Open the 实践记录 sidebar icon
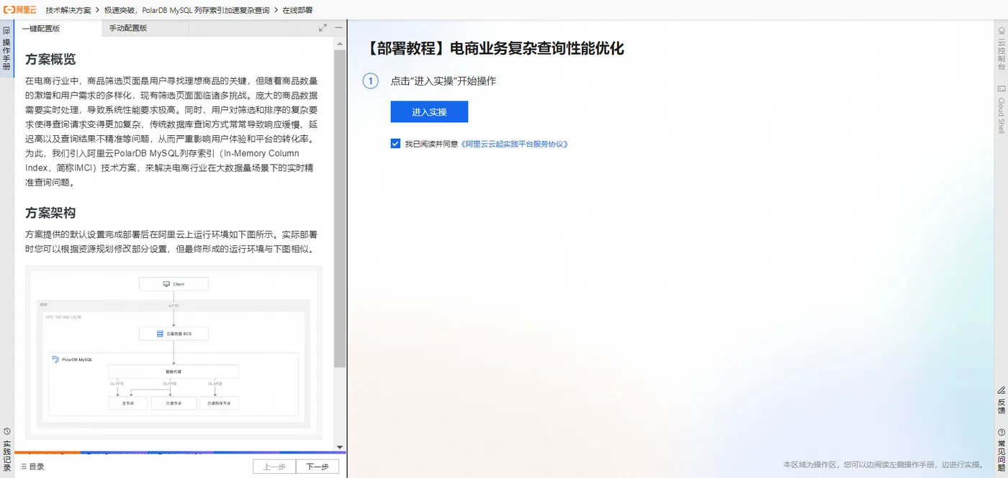 [6, 449]
